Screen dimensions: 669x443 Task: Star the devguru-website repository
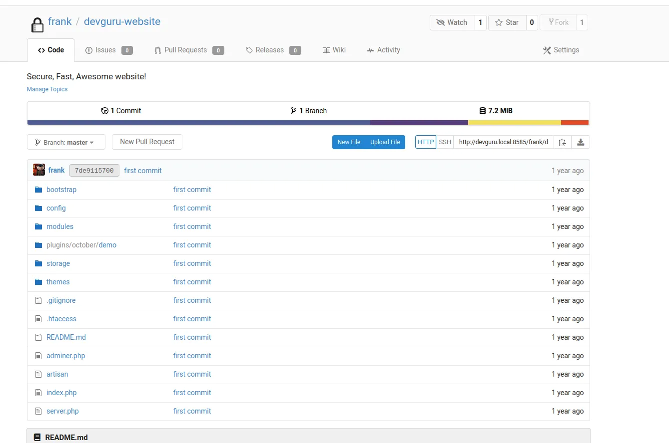(507, 22)
